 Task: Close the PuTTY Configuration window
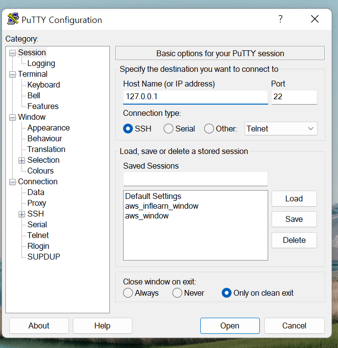[315, 19]
